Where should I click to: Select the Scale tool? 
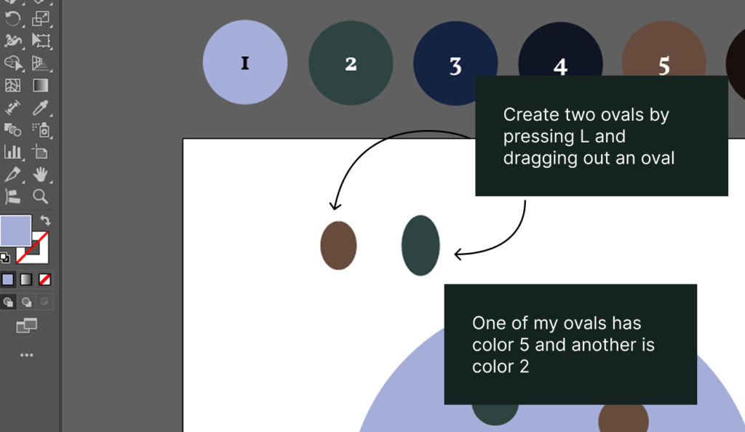[41, 18]
